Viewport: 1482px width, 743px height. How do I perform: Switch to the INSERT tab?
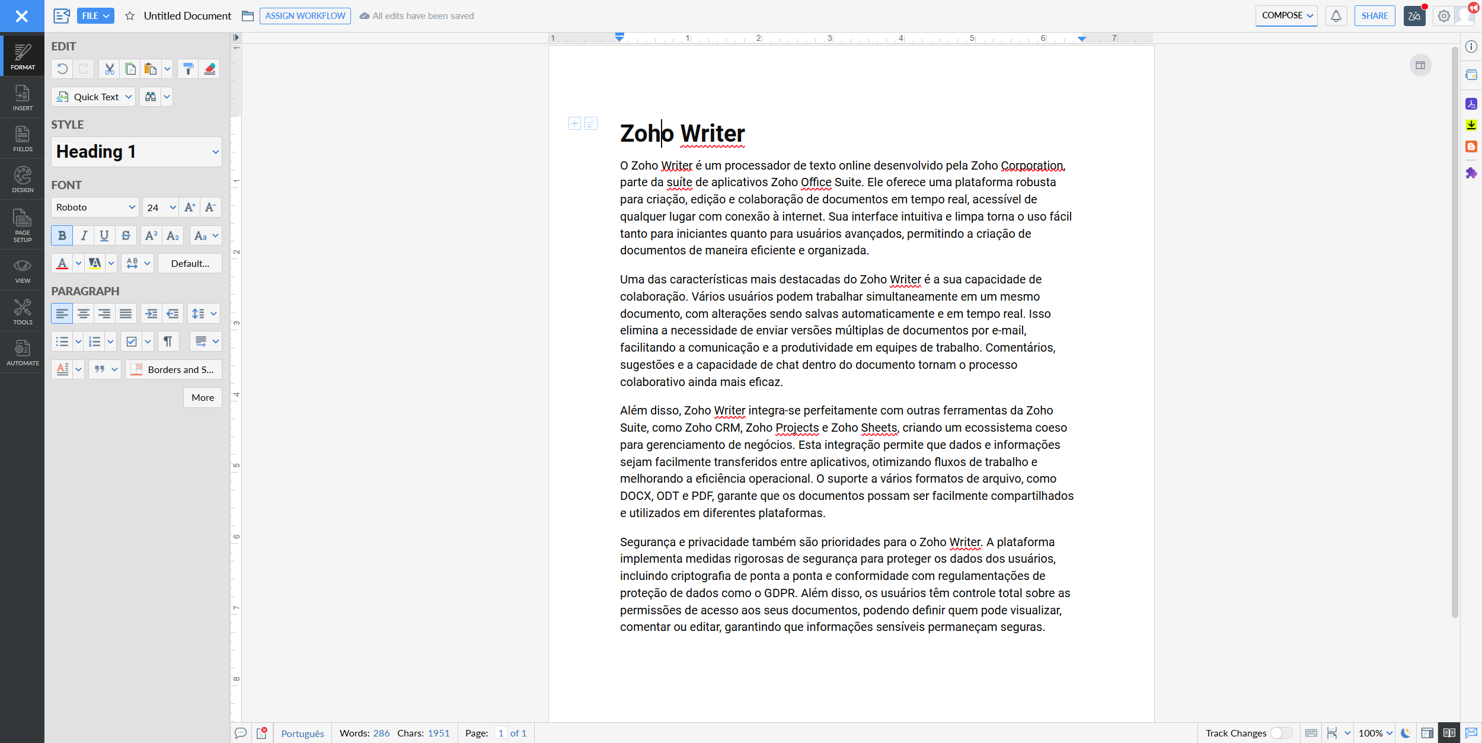tap(23, 98)
